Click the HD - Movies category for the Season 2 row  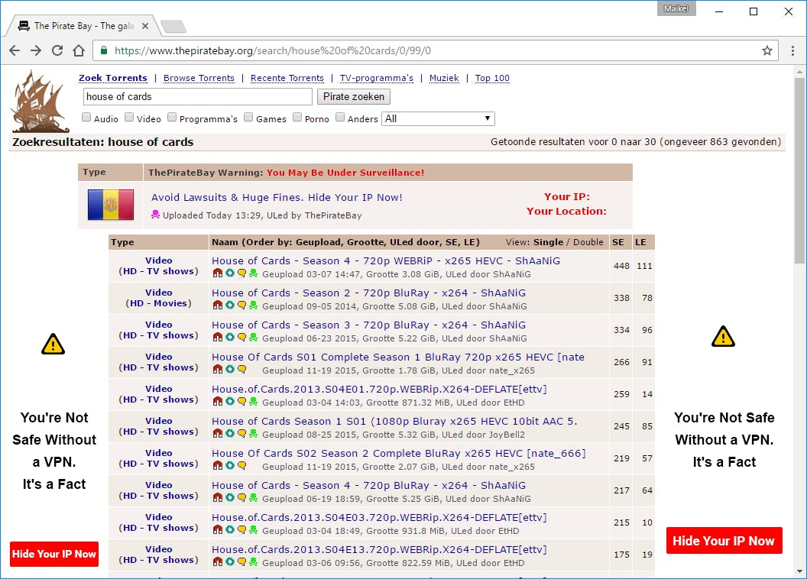tap(158, 303)
